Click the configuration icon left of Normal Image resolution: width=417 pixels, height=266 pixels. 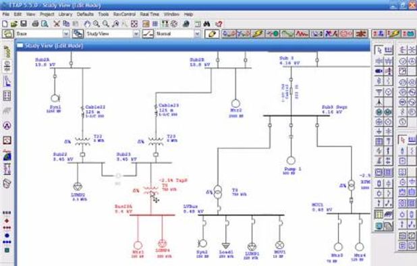[x=148, y=34]
